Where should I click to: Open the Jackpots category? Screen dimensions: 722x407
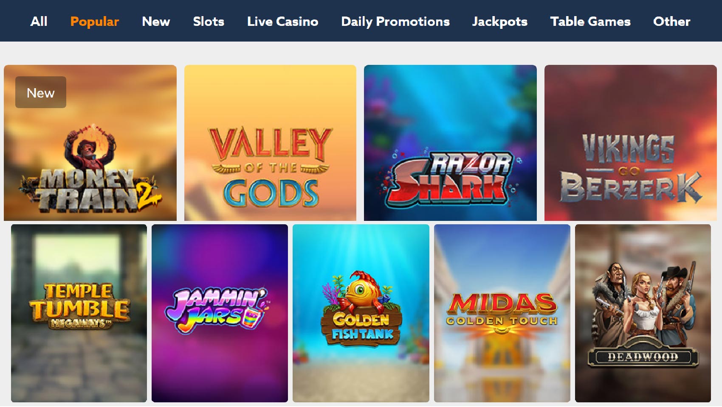(x=500, y=22)
